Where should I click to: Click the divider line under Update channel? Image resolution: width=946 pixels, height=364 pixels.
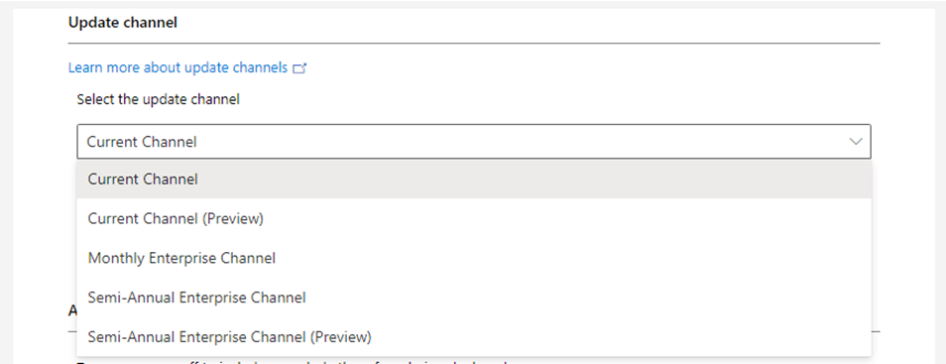(x=474, y=44)
